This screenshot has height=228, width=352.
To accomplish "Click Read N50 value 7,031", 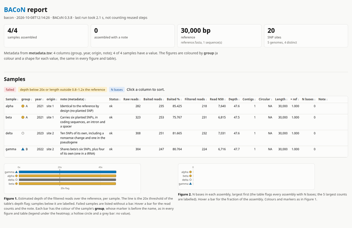I will (222, 133).
